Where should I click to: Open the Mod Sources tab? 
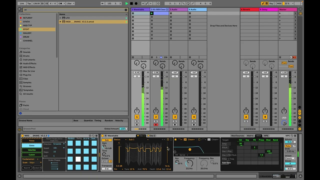[237, 136]
